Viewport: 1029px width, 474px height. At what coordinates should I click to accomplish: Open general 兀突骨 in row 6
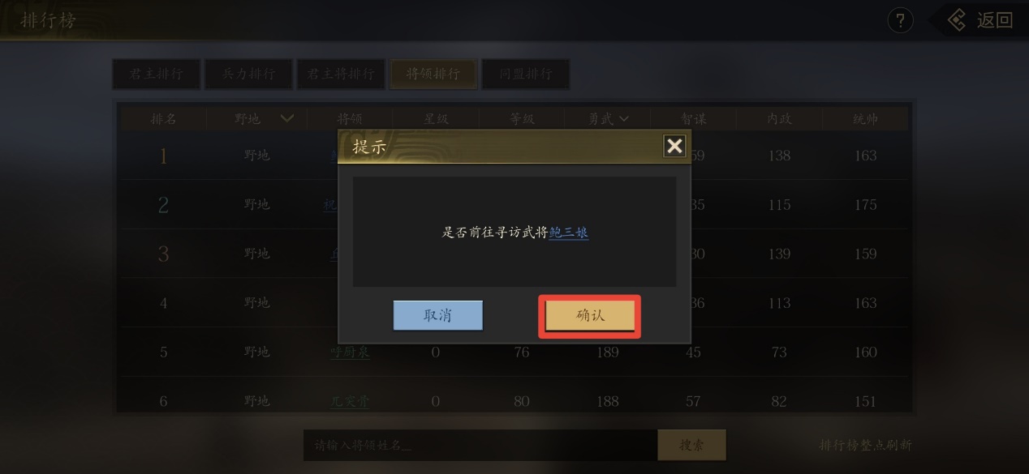[350, 401]
